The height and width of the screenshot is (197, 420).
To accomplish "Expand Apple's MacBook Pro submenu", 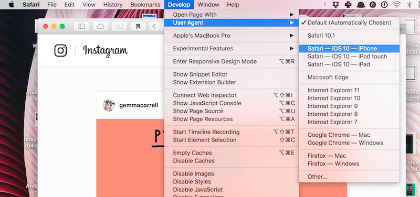I will pyautogui.click(x=232, y=36).
